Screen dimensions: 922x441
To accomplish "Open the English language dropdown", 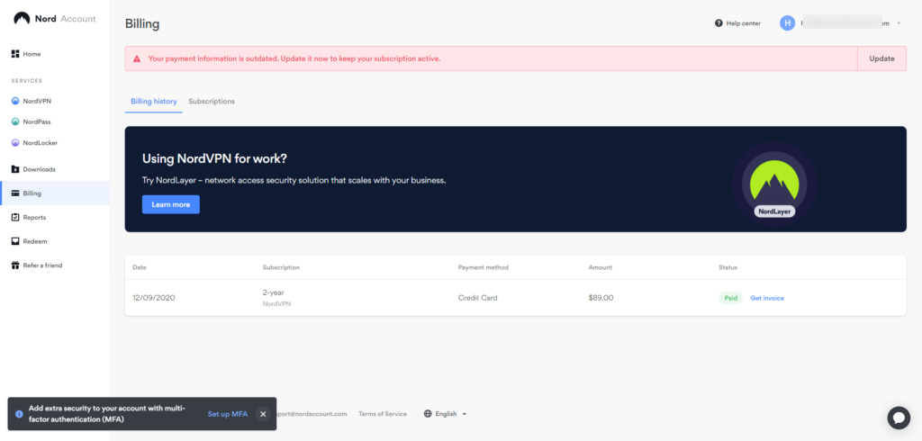I will click(445, 414).
